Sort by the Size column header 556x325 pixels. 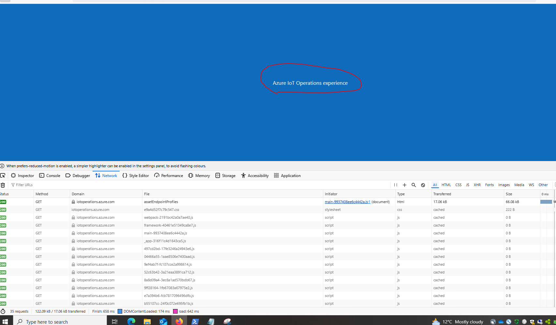click(522, 194)
